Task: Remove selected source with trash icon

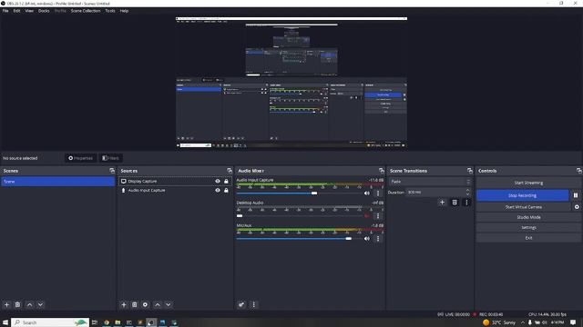Action: 135,305
